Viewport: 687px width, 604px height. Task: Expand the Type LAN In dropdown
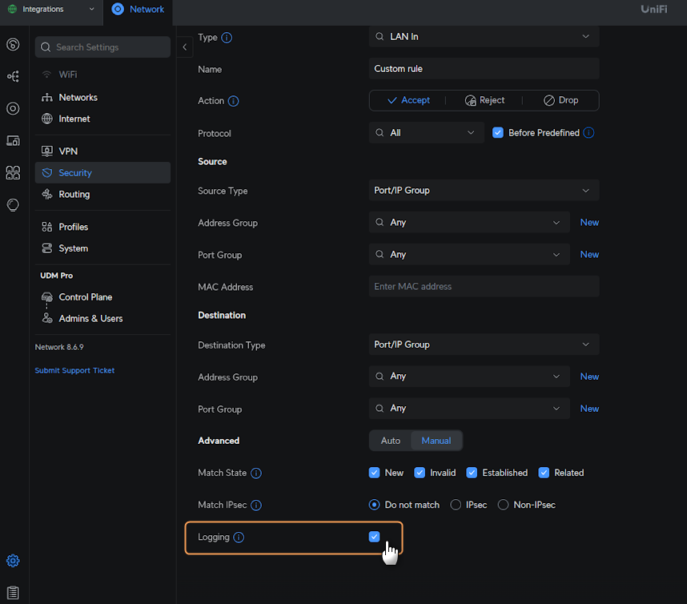pyautogui.click(x=484, y=37)
